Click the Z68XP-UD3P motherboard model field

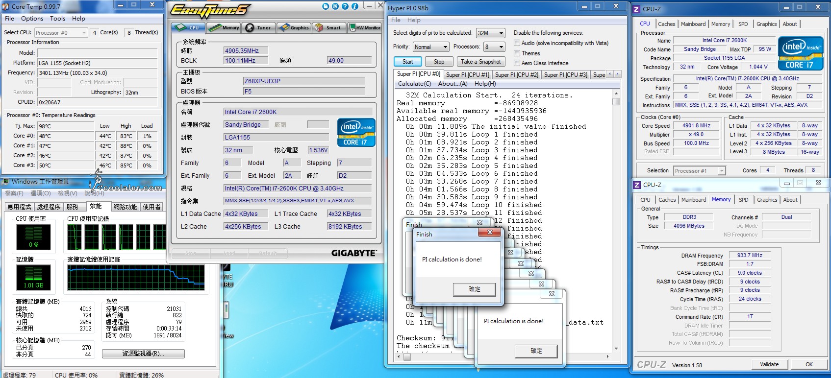click(x=304, y=81)
